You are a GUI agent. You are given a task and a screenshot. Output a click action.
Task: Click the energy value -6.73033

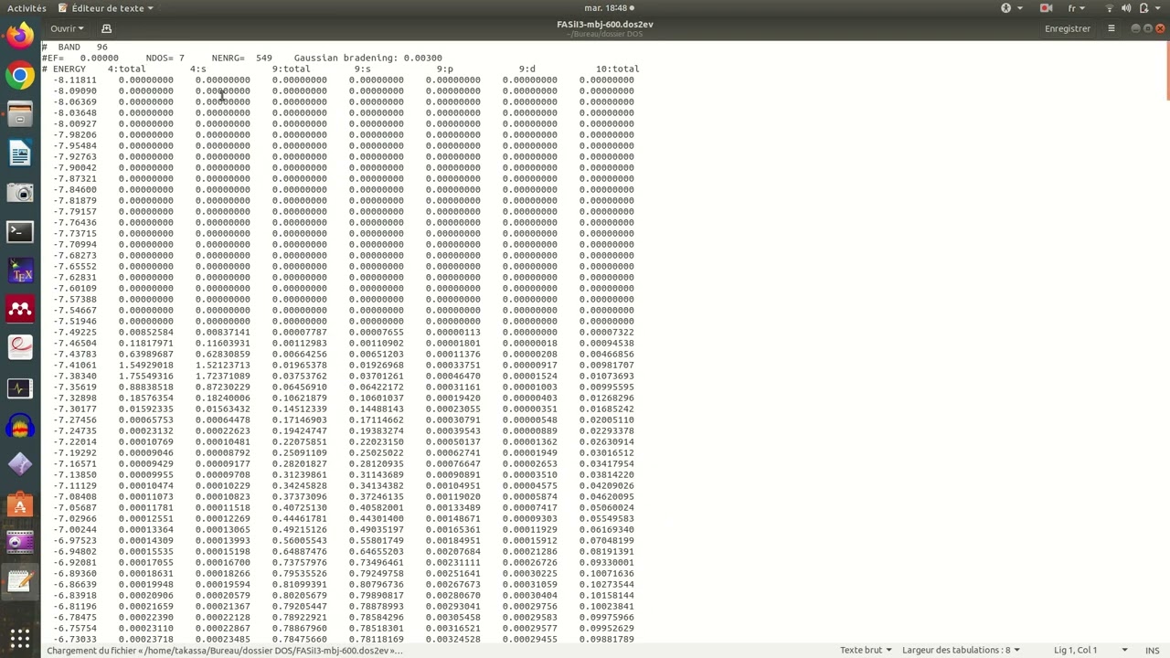pos(75,639)
